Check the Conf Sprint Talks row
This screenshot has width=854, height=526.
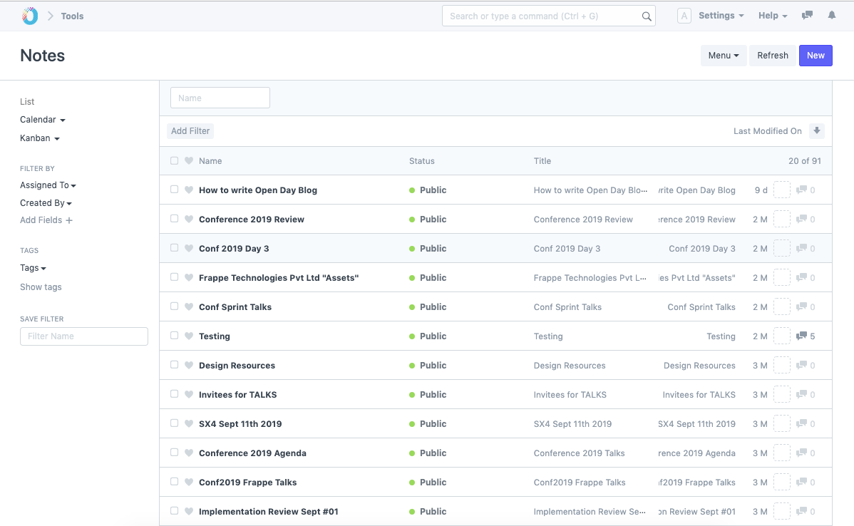coord(174,306)
